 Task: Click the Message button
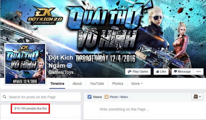pos(182,72)
